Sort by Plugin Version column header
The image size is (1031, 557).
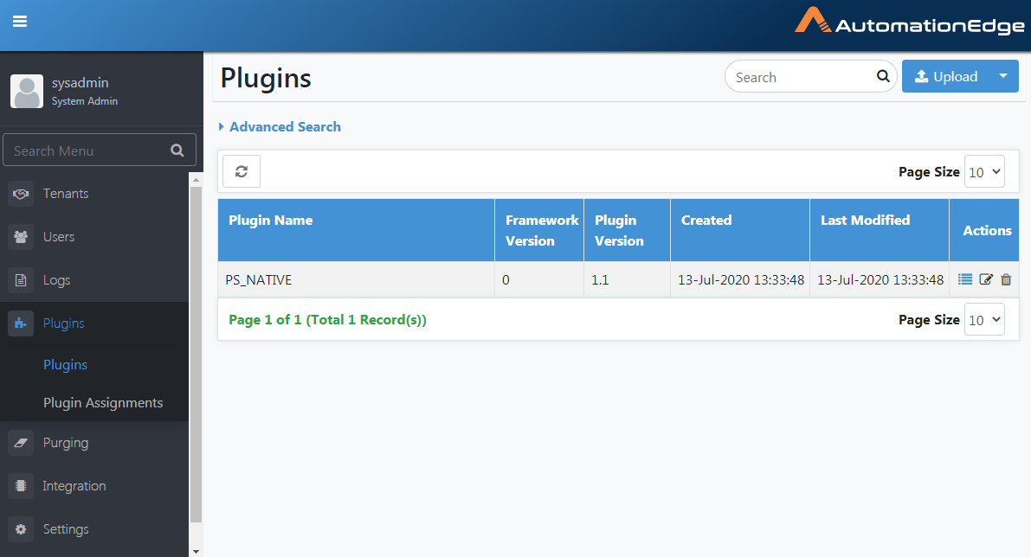tap(628, 230)
